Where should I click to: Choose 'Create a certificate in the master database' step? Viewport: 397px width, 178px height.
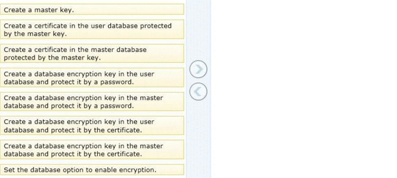[x=92, y=53]
